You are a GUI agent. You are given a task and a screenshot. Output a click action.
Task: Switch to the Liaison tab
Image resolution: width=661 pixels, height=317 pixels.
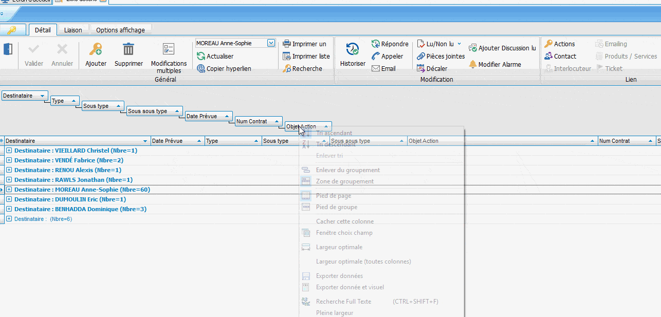[x=73, y=30]
